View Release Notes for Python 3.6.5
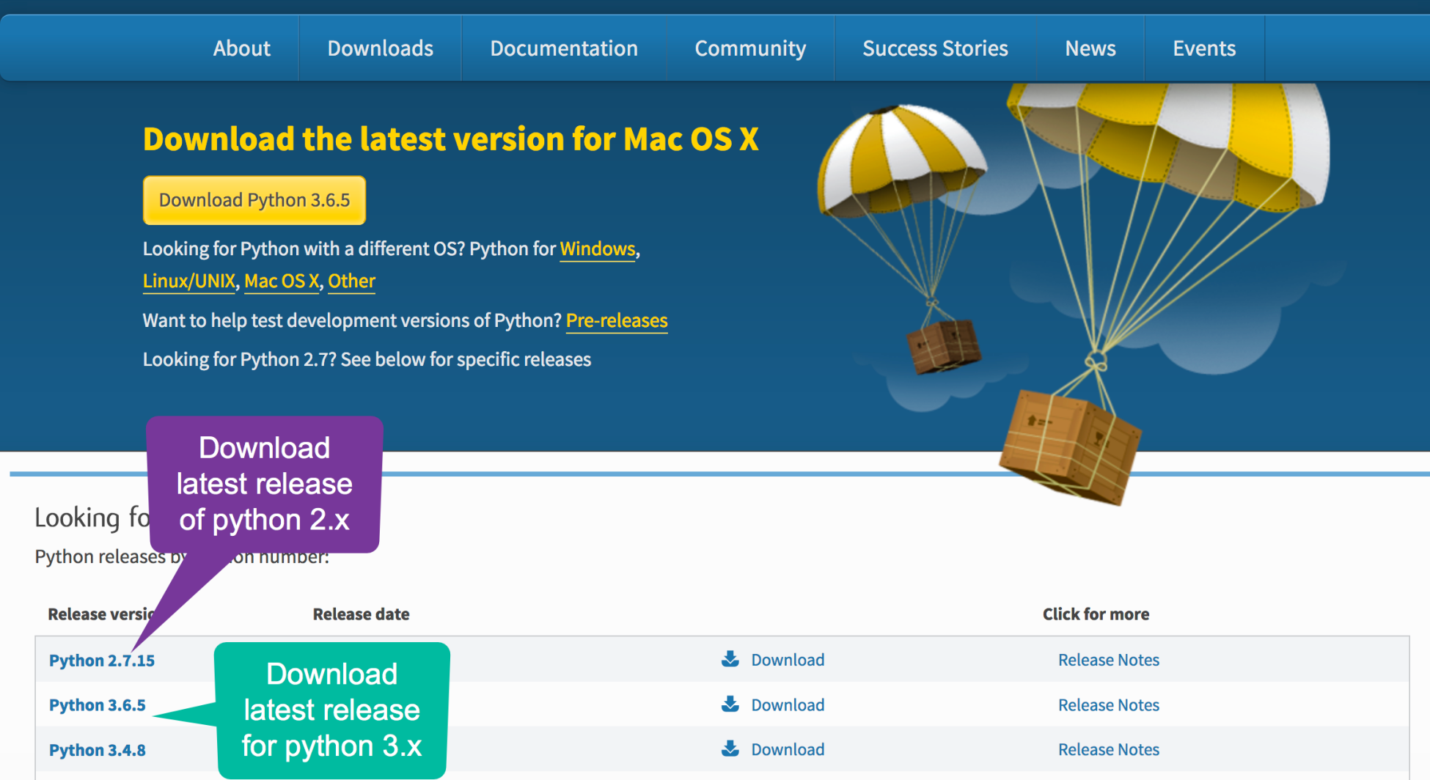This screenshot has width=1430, height=780. coord(1109,704)
